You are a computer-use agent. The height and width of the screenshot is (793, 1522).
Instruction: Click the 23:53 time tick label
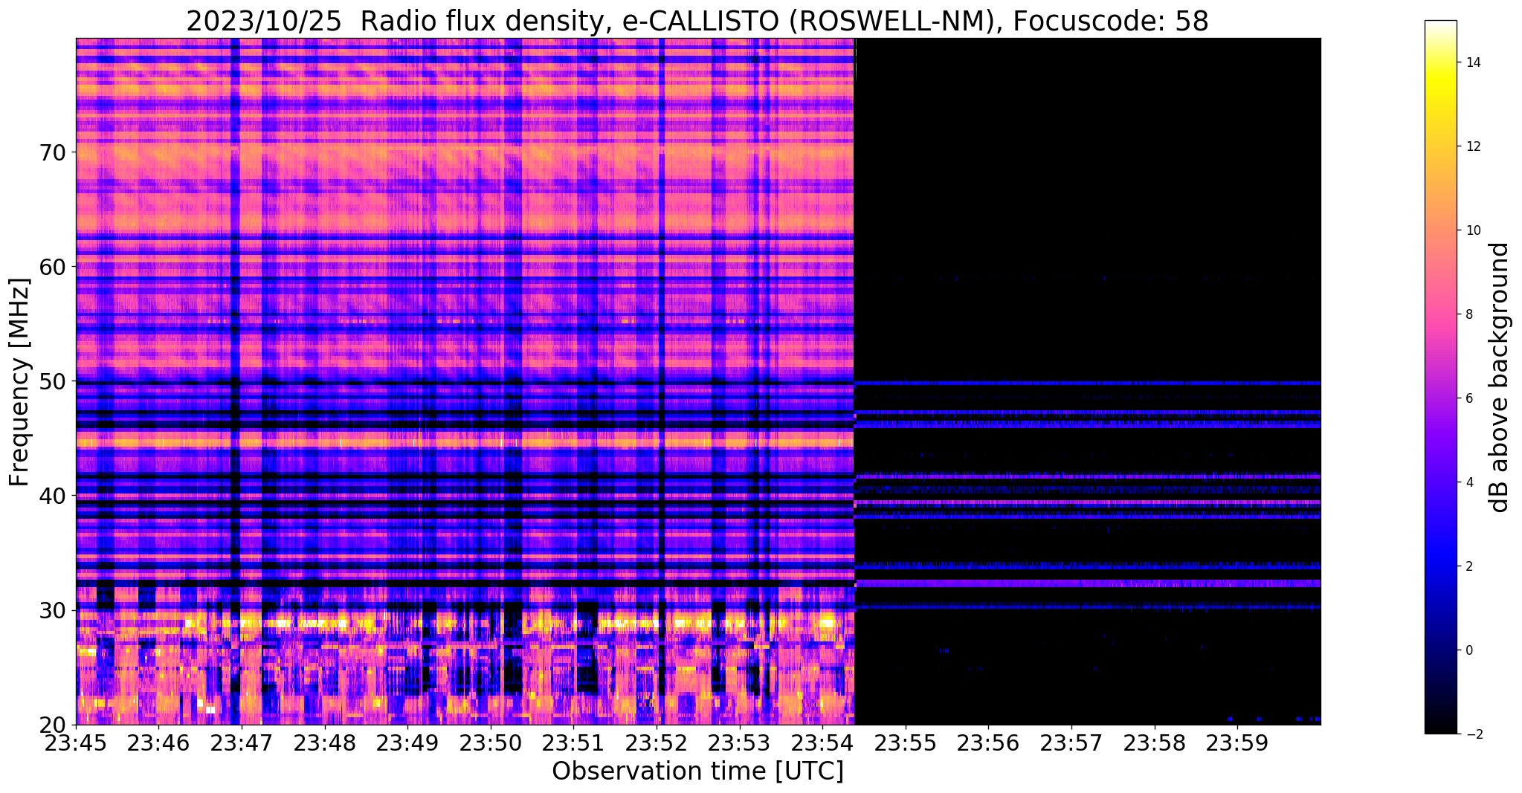(x=740, y=743)
